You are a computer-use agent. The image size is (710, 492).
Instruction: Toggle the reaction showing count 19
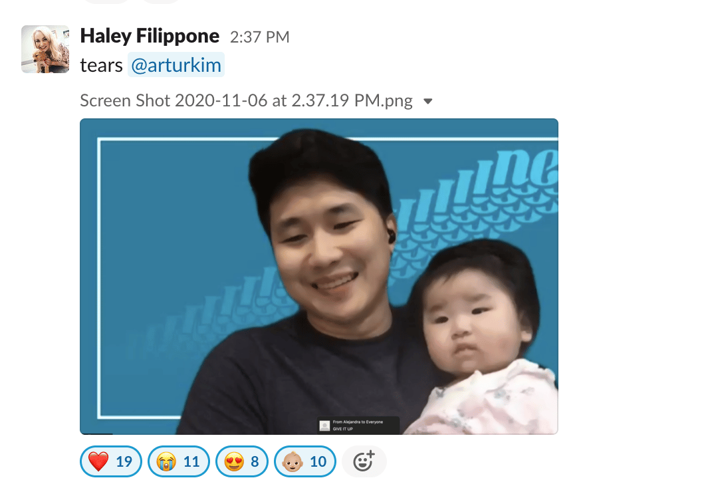[x=111, y=461]
